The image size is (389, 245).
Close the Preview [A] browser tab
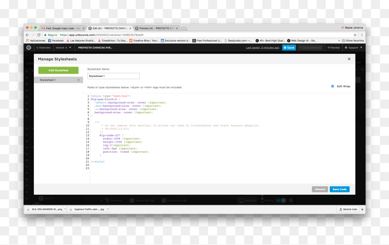(x=177, y=29)
